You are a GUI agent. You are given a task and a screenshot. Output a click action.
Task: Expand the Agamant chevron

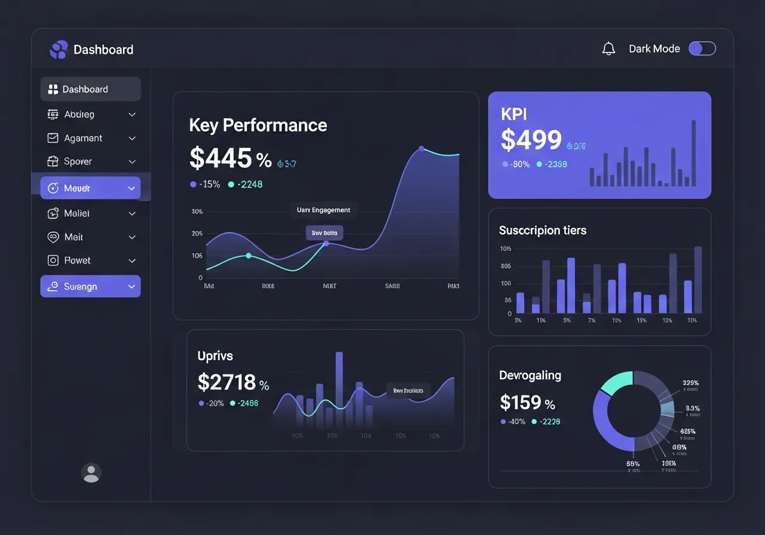[x=132, y=139]
